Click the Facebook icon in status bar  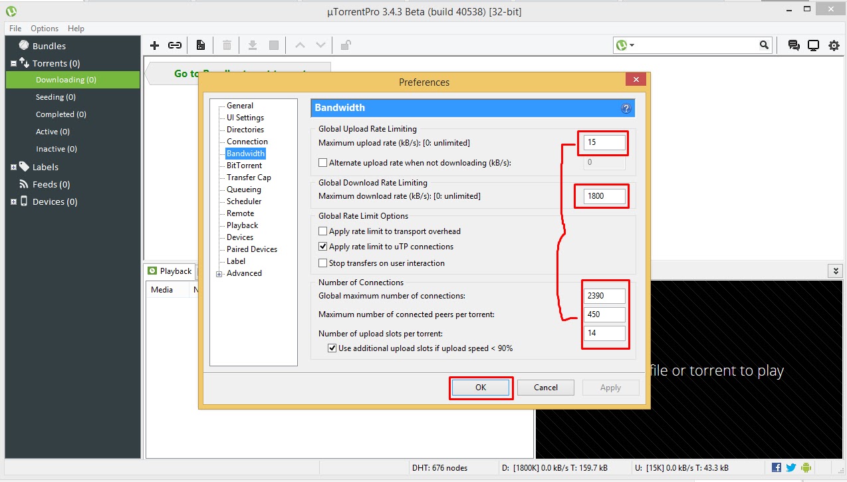777,467
